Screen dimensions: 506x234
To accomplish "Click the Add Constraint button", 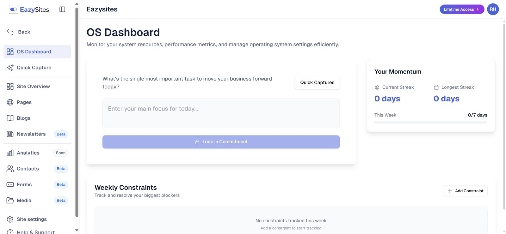I will [465, 191].
